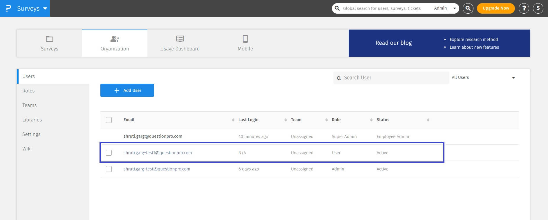548x220 pixels.
Task: Expand the Admin search scope dropdown arrow
Action: point(455,8)
